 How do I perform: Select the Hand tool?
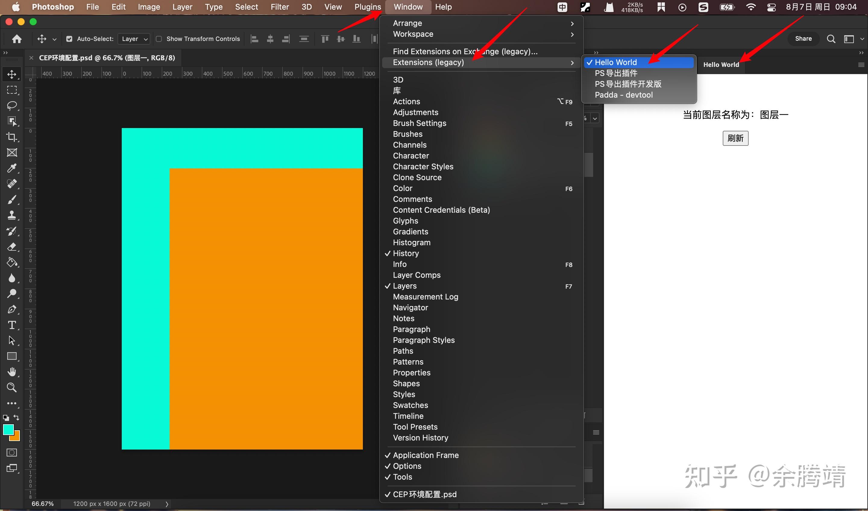click(12, 371)
